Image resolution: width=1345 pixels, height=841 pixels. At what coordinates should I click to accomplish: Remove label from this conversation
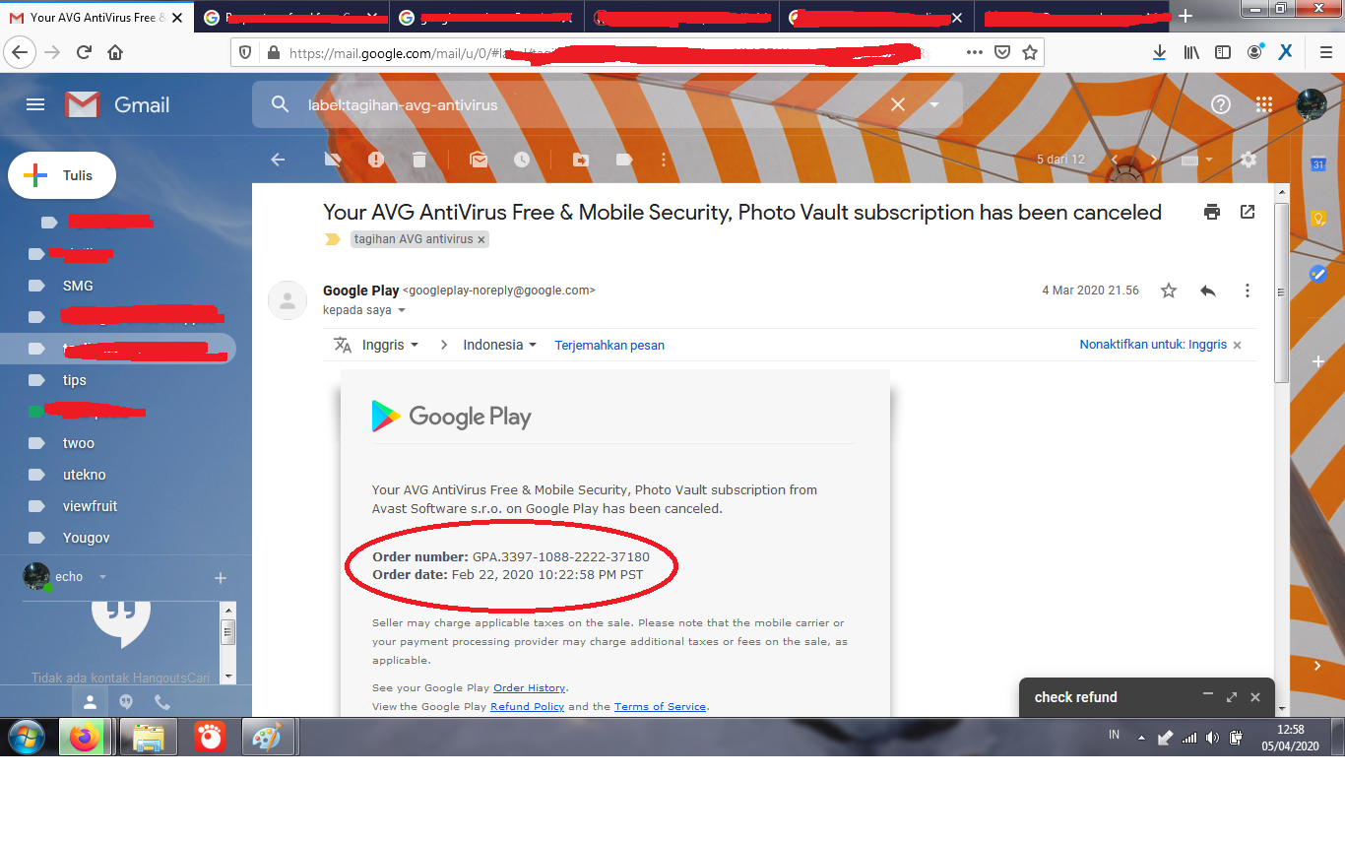click(x=333, y=160)
